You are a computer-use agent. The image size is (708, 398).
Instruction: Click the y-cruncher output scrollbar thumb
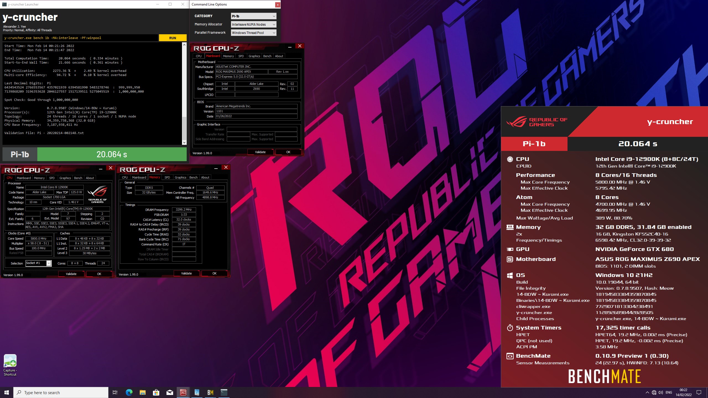tap(184, 128)
